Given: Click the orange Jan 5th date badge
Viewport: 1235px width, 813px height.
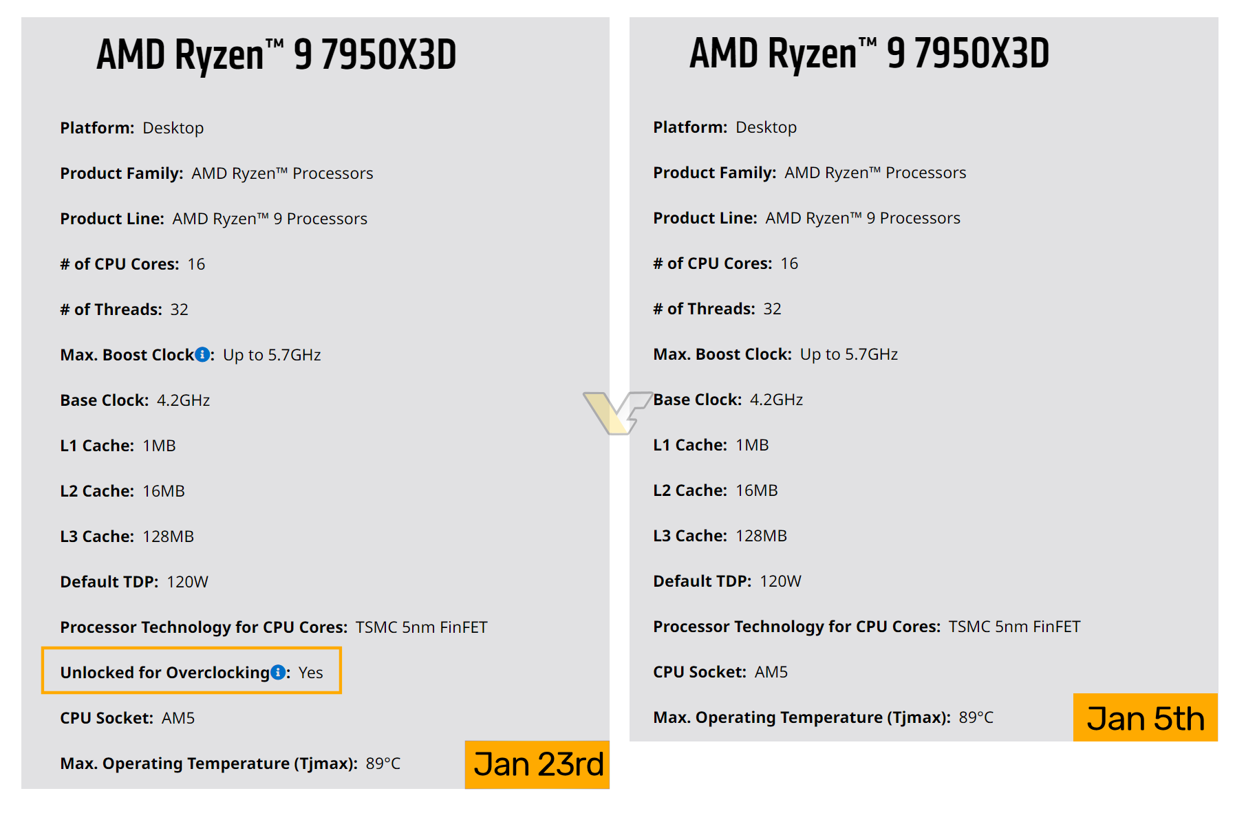Looking at the screenshot, I should pos(1145,718).
